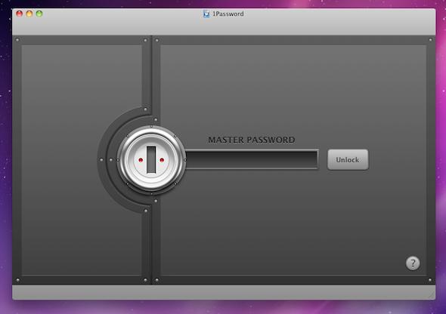This screenshot has height=314, width=446.
Task: Click the MASTER PASSWORD label
Action: (x=252, y=140)
